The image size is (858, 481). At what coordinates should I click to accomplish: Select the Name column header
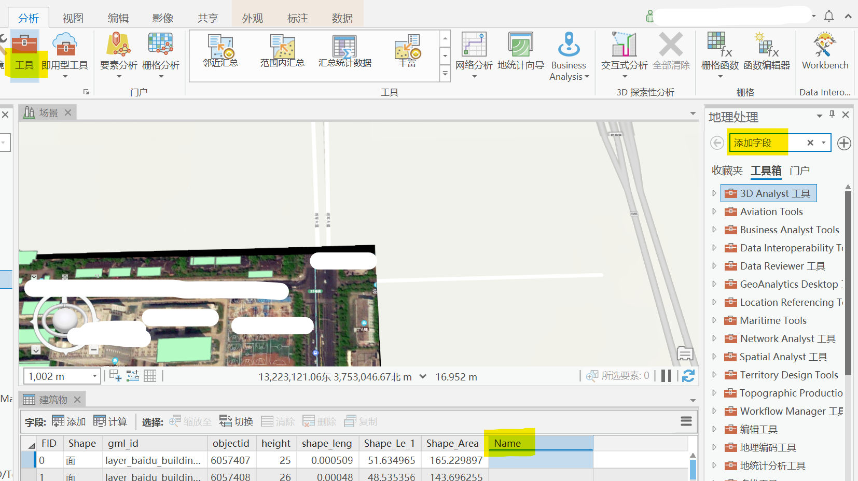[541, 443]
